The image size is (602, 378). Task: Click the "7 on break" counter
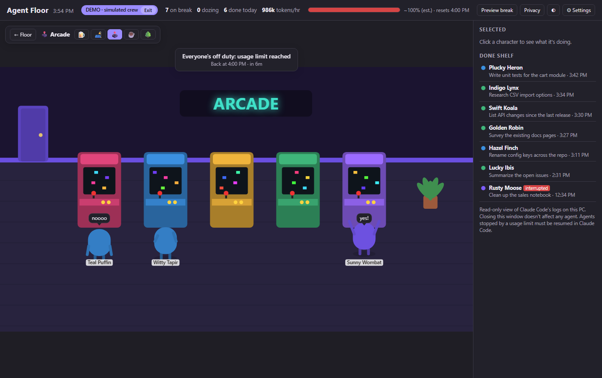(x=178, y=10)
